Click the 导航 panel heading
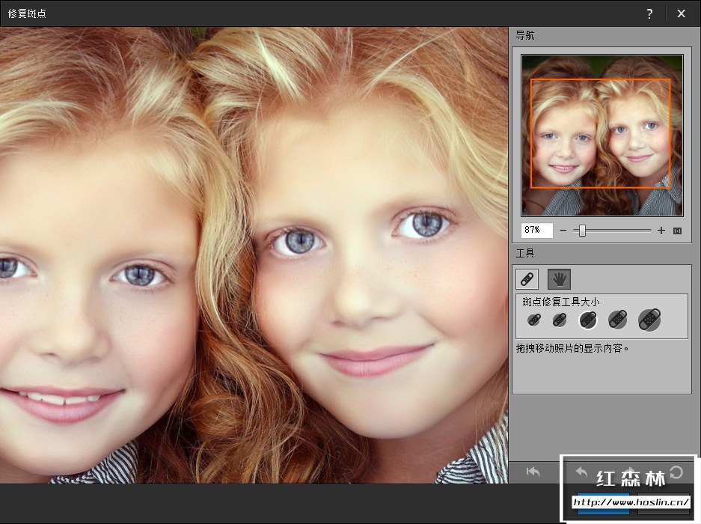Screen dimensions: 701x524 pyautogui.click(x=525, y=35)
